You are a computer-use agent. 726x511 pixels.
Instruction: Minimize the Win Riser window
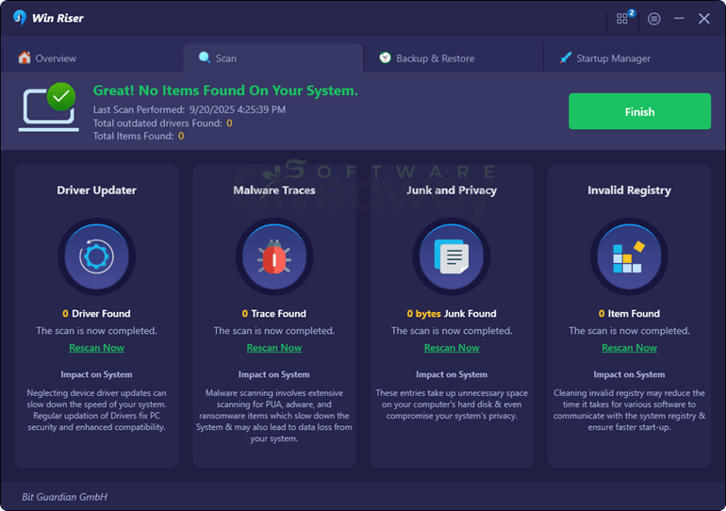pyautogui.click(x=679, y=19)
